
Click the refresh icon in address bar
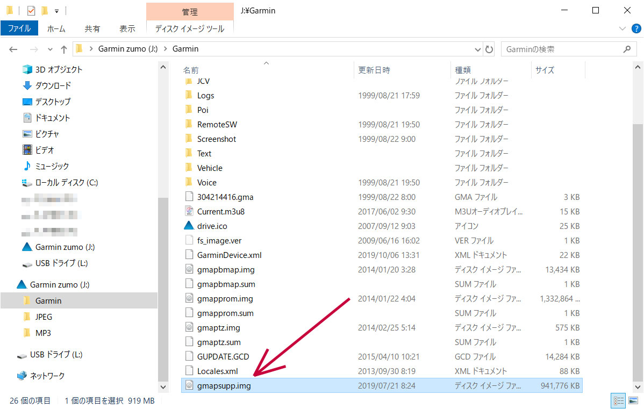[489, 49]
